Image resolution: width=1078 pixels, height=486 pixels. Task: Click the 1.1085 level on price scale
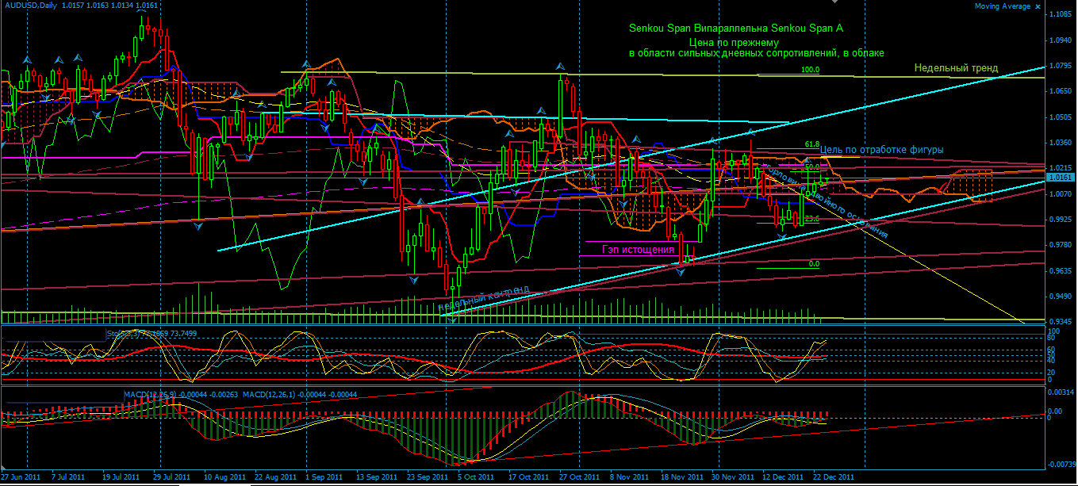(1061, 14)
